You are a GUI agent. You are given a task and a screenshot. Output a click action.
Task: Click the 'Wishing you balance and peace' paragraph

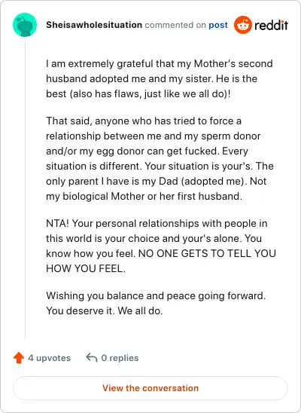[x=156, y=303]
